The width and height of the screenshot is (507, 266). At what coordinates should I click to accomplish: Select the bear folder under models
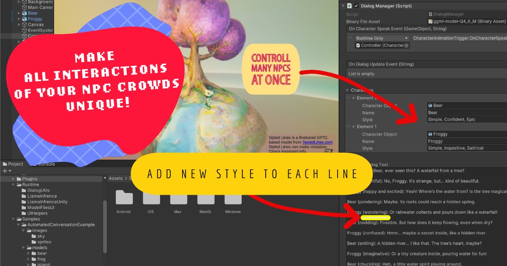click(x=39, y=253)
